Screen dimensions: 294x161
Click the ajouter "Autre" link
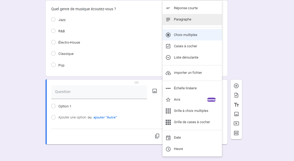tap(105, 117)
